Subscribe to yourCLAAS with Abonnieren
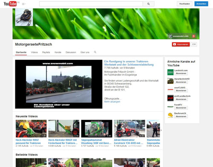213x167 pixels. [181, 91]
